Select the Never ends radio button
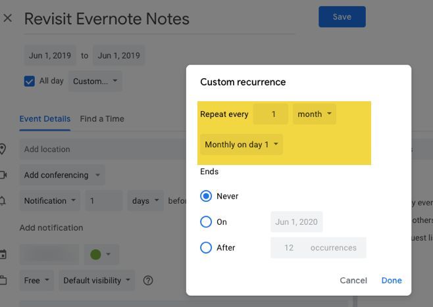Viewport: 433px width, 307px height. (206, 196)
